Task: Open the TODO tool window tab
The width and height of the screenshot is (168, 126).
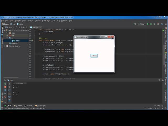Action: 18,106
